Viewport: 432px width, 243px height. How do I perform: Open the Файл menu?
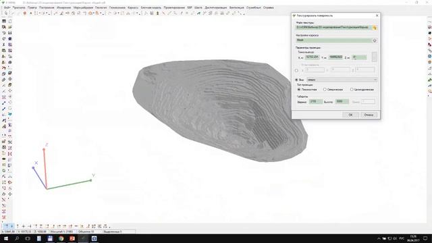pyautogui.click(x=7, y=7)
